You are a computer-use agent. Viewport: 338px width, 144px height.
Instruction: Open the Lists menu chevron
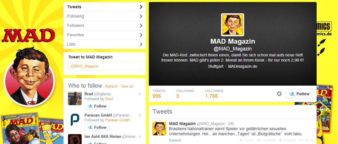pos(141,44)
